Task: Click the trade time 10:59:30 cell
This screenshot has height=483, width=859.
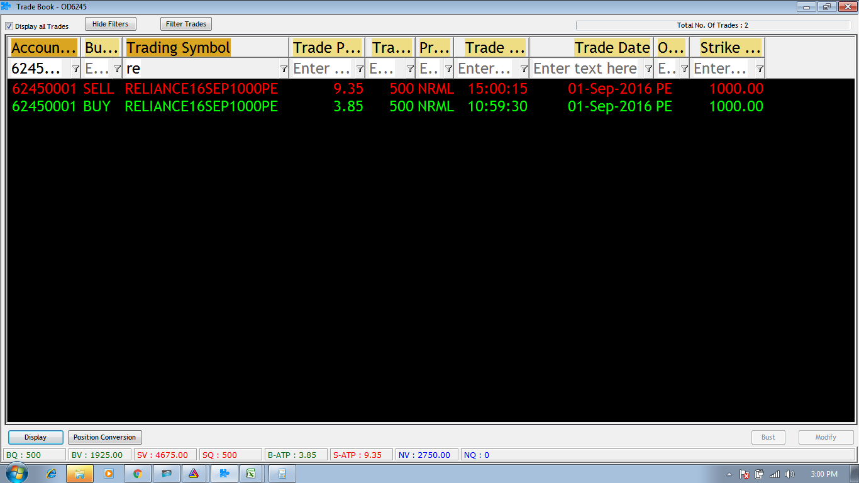Action: (x=497, y=106)
